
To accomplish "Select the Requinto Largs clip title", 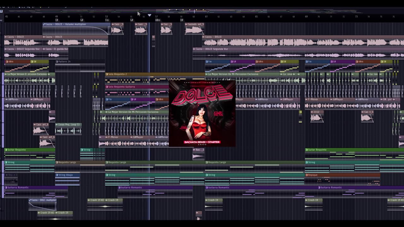I will tap(67, 162).
